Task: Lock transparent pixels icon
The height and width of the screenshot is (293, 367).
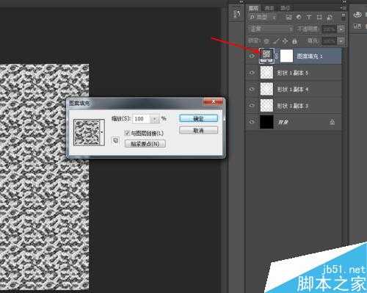Action: (266, 41)
